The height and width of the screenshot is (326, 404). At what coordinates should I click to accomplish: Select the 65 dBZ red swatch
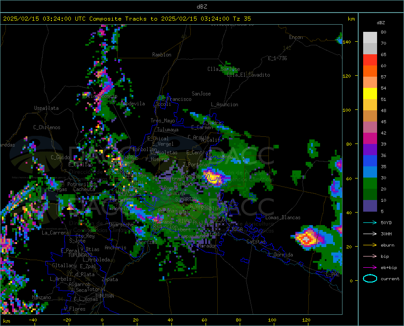[x=370, y=60]
